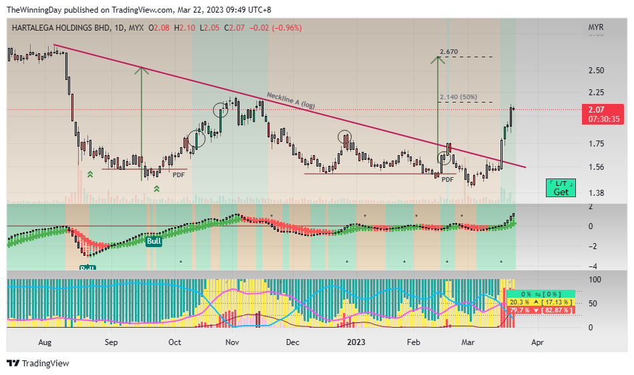
Task: Click the H2.10 high value
Action: (184, 28)
